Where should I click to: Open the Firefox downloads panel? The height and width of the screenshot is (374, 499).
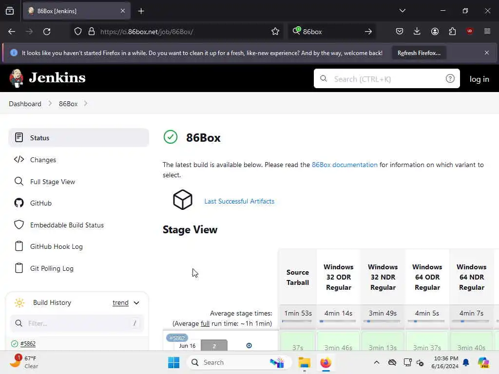tap(417, 31)
